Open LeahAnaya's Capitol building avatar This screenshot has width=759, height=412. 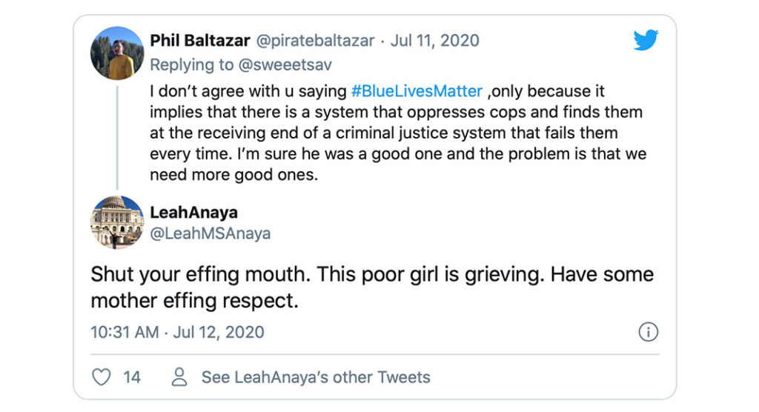pyautogui.click(x=117, y=222)
